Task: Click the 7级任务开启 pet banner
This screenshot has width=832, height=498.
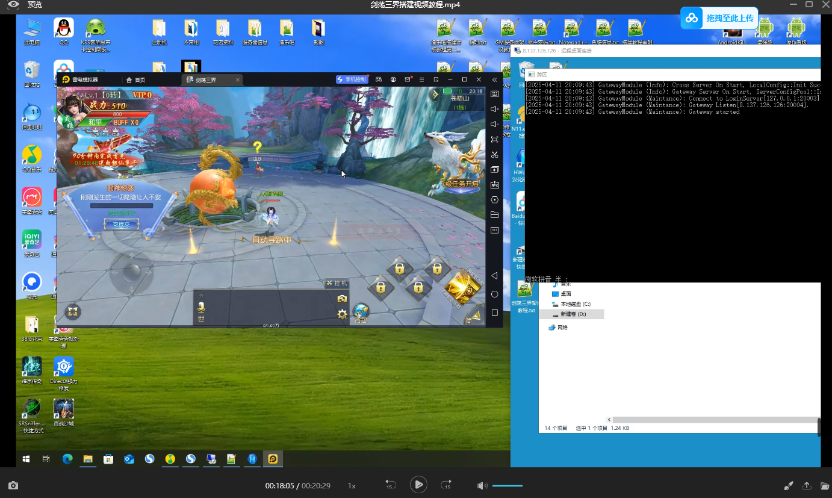Action: [460, 184]
